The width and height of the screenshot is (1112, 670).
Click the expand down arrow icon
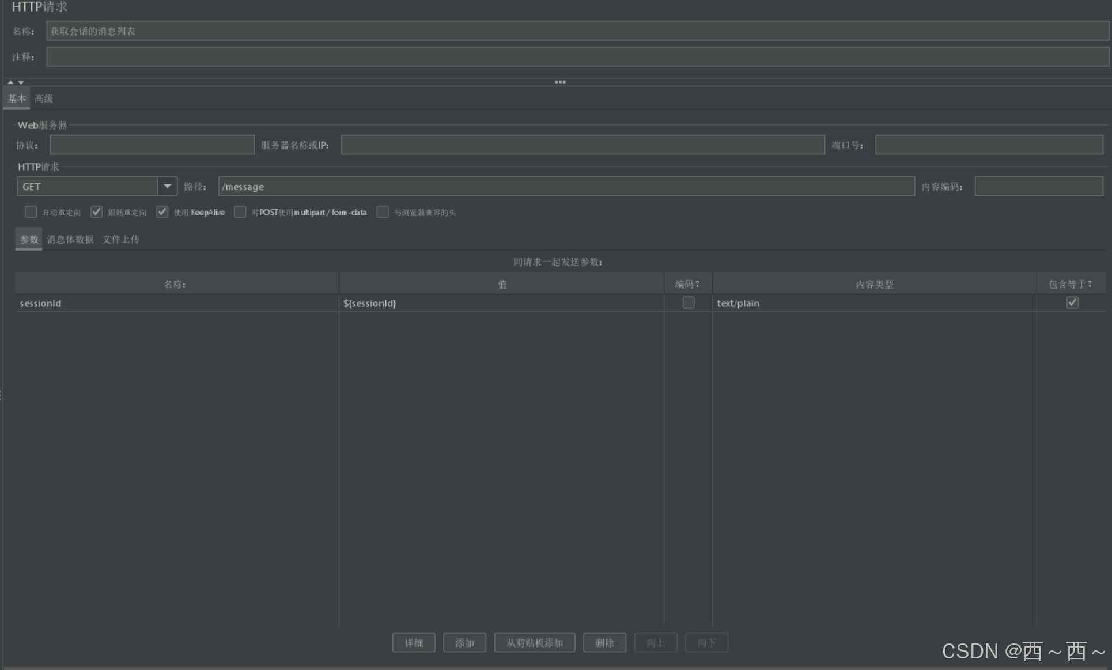coord(21,82)
